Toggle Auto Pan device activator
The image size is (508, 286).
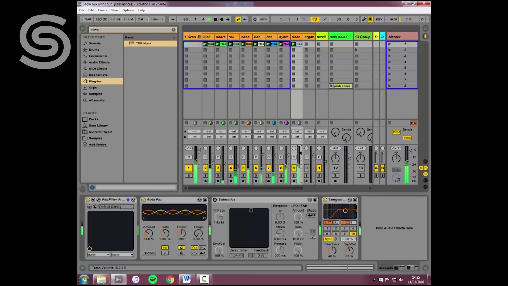coord(143,200)
